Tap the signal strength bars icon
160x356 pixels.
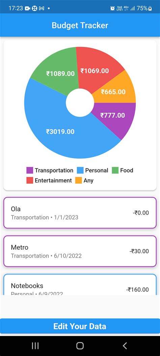133,8
